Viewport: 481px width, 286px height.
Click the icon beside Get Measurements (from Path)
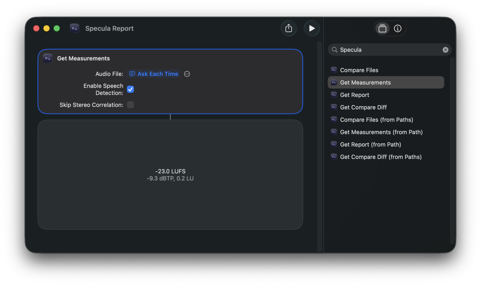[334, 132]
